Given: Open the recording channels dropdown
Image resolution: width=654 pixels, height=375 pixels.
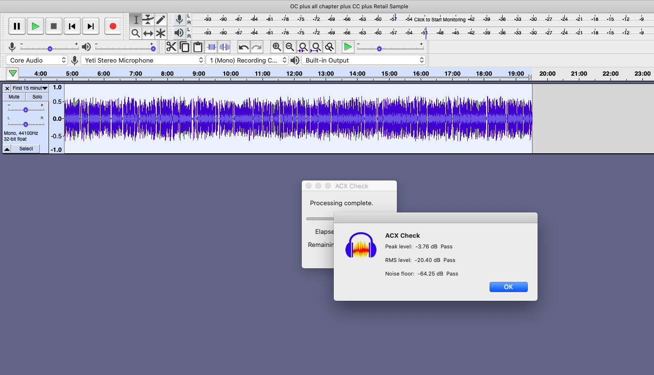Looking at the screenshot, I should (247, 60).
